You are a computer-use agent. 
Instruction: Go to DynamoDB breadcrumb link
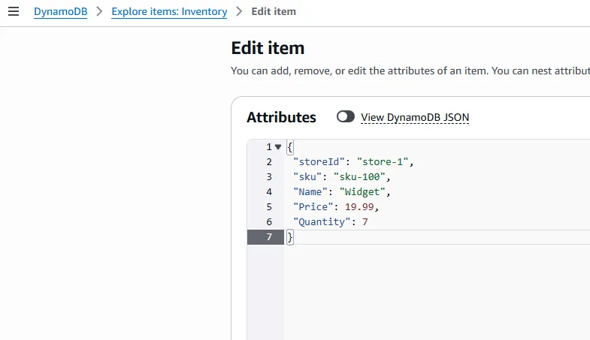pos(60,11)
